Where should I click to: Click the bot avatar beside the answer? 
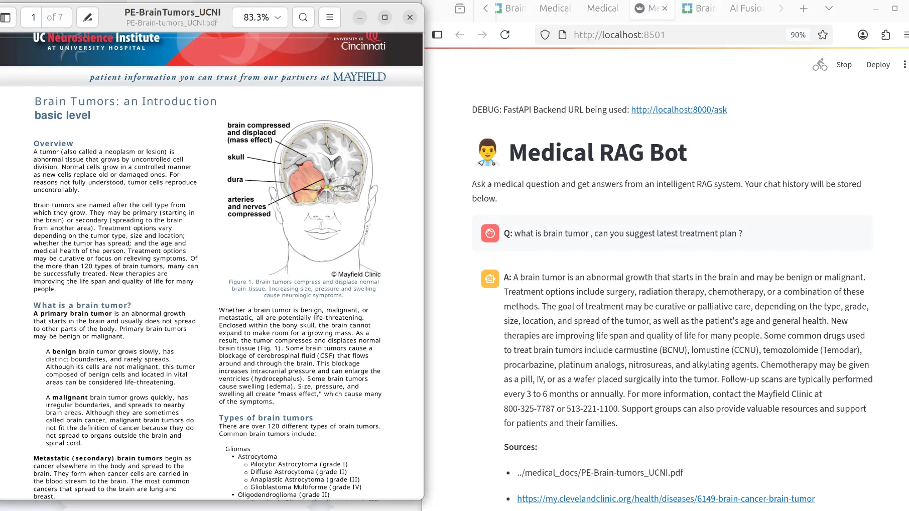click(490, 279)
